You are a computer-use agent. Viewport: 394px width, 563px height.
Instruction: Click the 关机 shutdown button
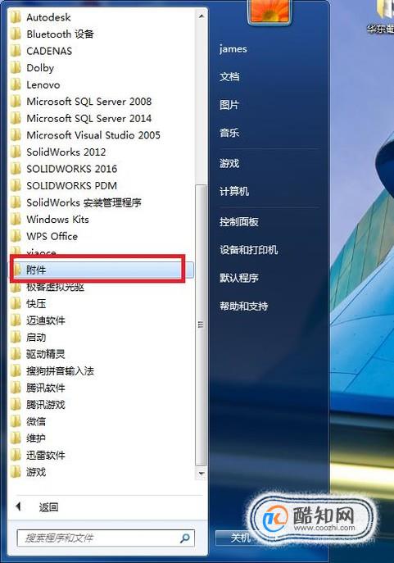(241, 538)
